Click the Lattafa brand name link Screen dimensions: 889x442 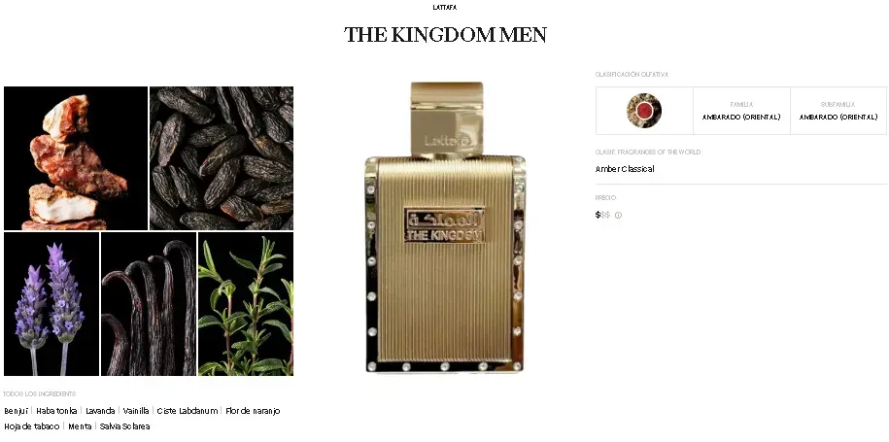pos(445,8)
